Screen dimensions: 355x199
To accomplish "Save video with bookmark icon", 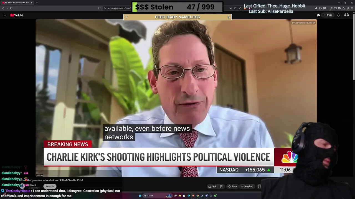I will [x=259, y=186].
